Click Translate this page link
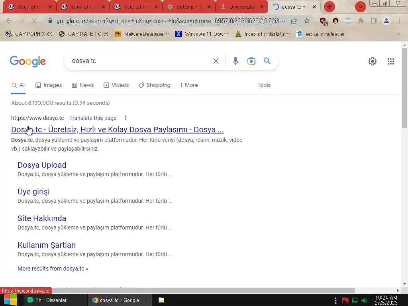 [93, 118]
